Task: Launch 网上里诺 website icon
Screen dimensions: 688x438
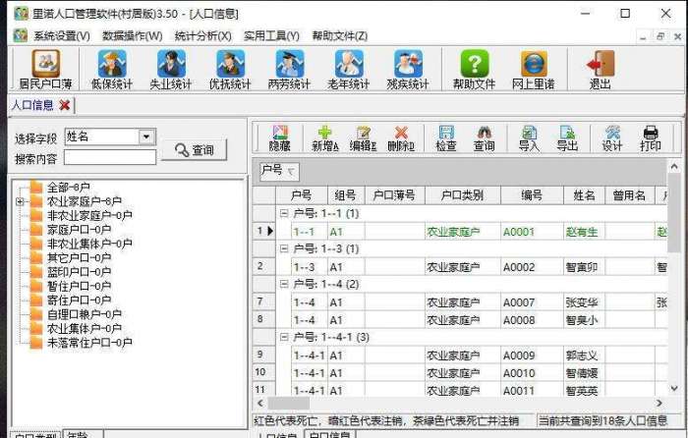Action: pos(534,69)
